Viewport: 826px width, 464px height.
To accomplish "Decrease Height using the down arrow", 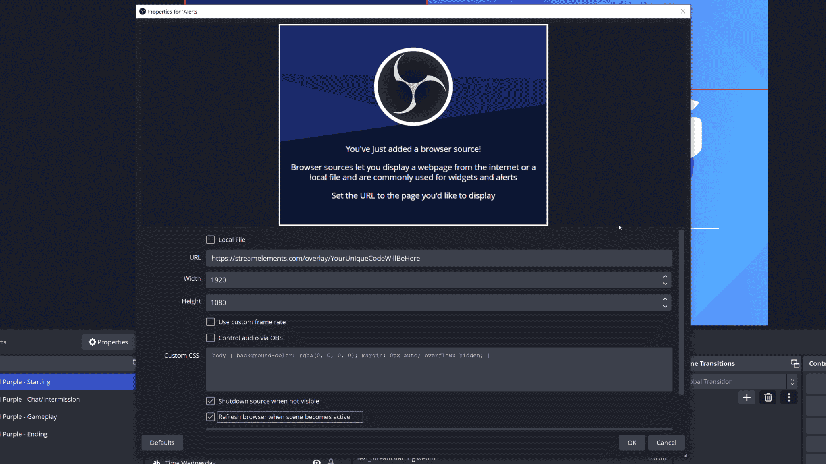I will point(665,307).
